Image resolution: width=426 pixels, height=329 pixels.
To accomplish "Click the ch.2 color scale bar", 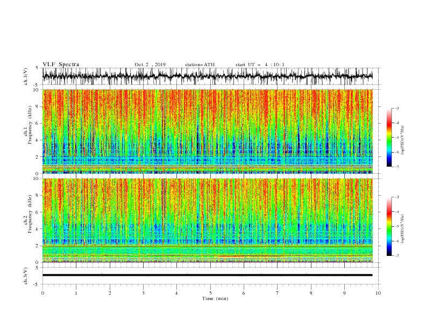I will point(389,226).
